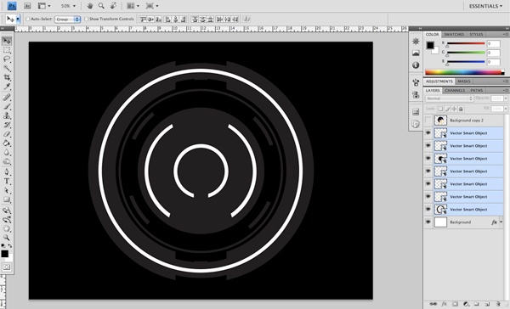Select the Eyedropper tool
Image resolution: width=510 pixels, height=309 pixels.
coord(7,87)
